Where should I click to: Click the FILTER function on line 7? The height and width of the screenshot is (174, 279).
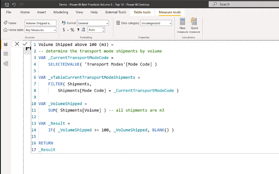(x=56, y=84)
